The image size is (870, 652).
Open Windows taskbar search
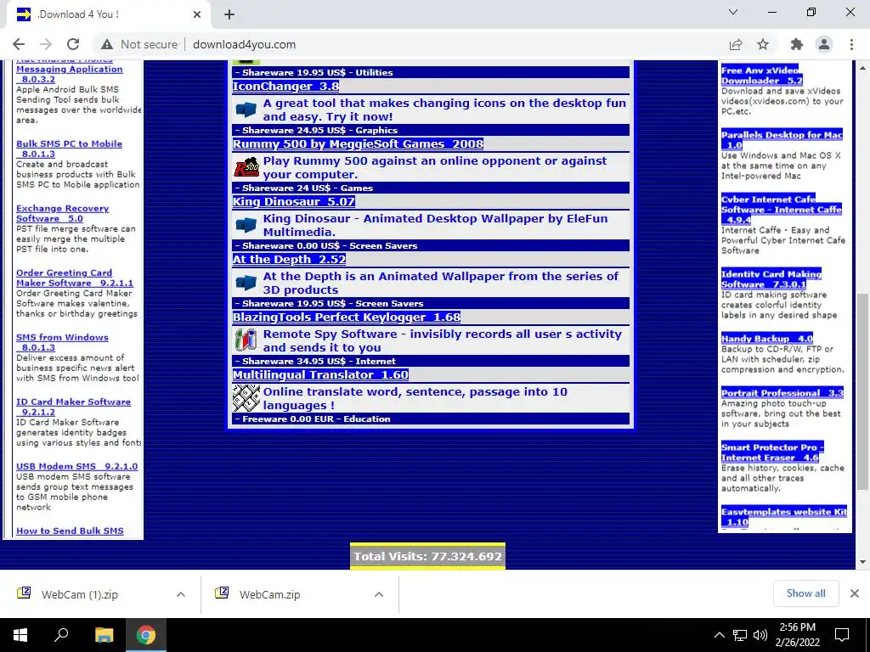pos(61,635)
